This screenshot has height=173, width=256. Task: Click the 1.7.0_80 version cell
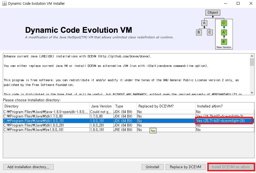101,116
